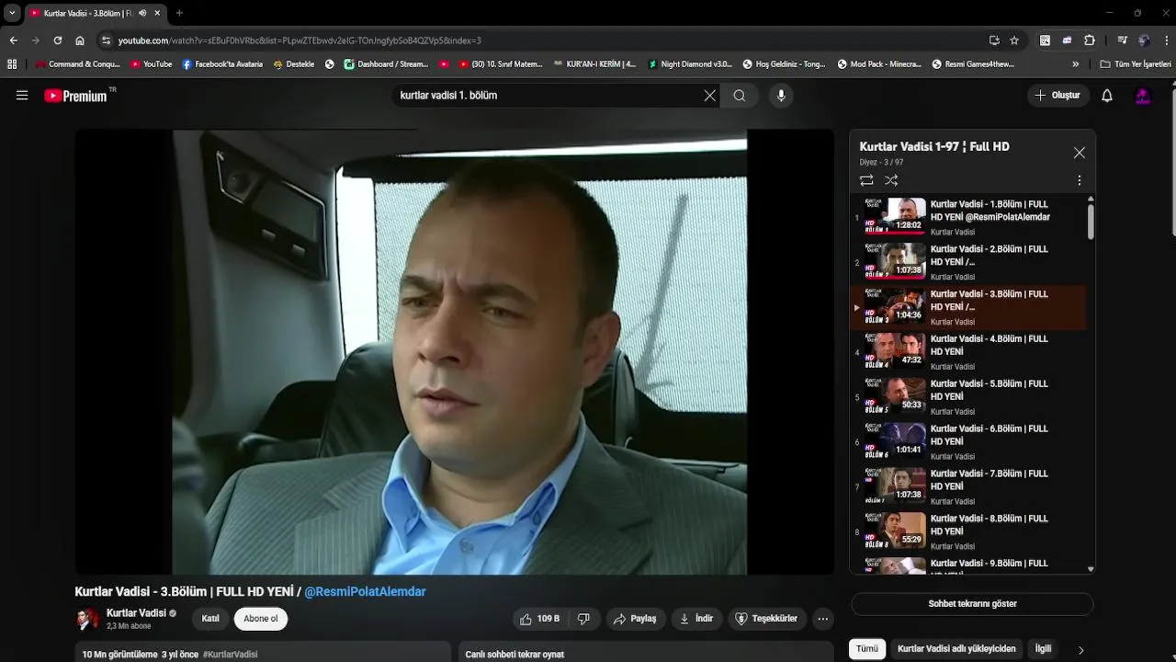Show more filter chips with right chevron
1176x662 pixels.
1080,649
